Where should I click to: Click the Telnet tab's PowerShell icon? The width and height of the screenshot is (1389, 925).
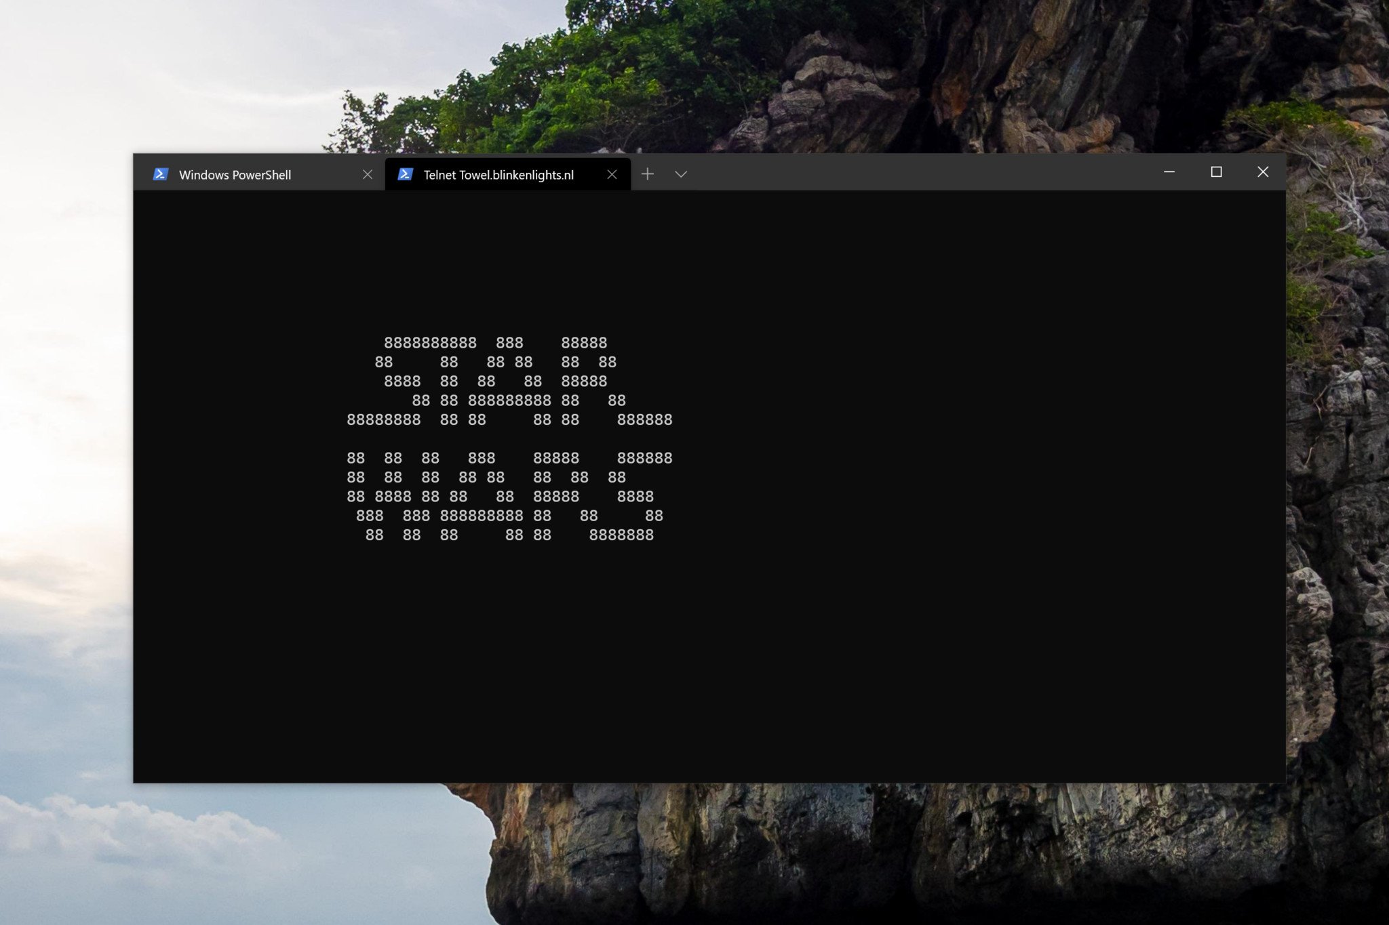(405, 174)
